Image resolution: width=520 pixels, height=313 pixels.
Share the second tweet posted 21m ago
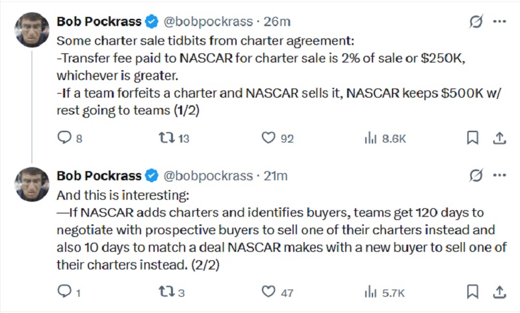[x=499, y=293]
